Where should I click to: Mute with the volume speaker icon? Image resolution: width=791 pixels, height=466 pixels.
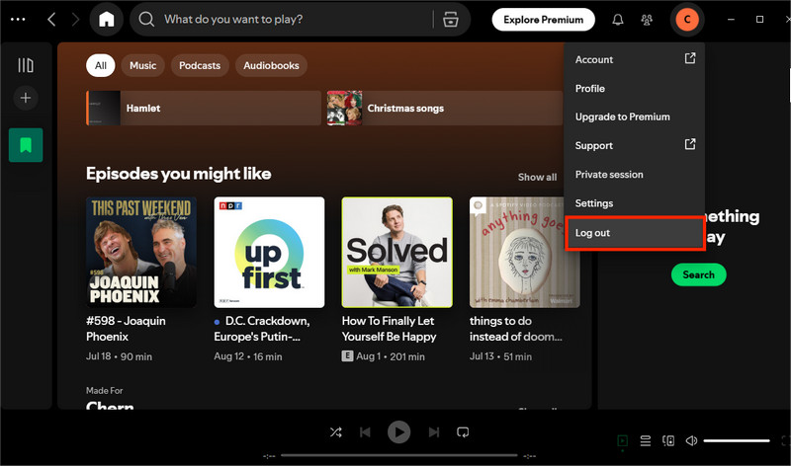[x=691, y=440]
